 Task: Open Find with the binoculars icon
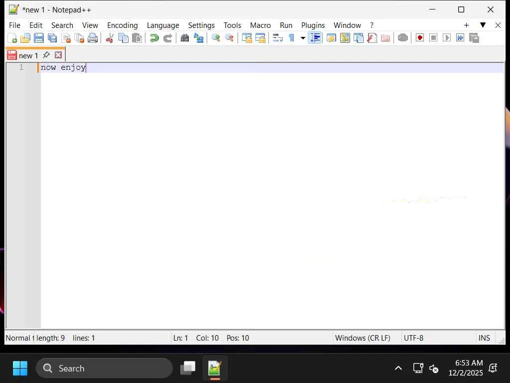[x=185, y=38]
